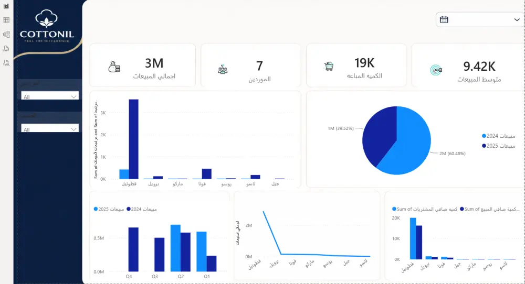The image size is (525, 284).
Task: Open Table view from the sidebar
Action: click(6, 20)
